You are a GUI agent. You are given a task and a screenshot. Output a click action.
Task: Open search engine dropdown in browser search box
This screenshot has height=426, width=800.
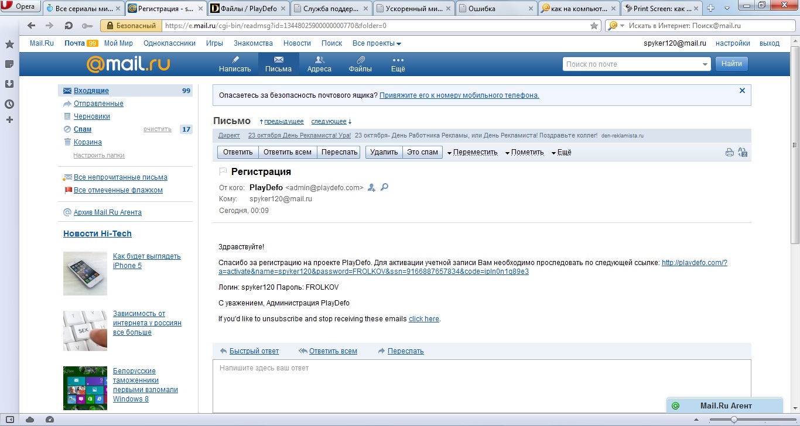(615, 26)
